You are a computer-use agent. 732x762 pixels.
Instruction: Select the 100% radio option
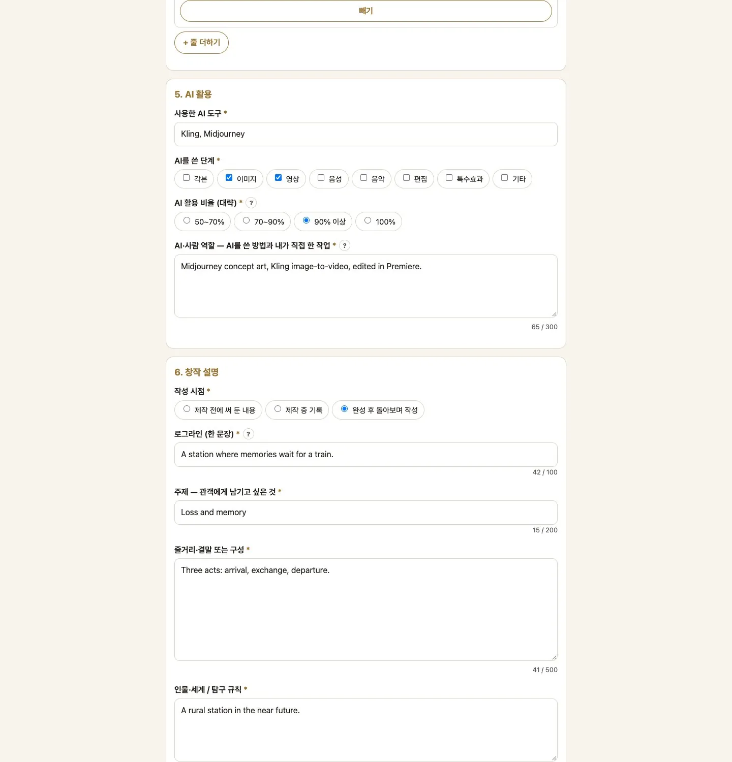[x=368, y=220]
